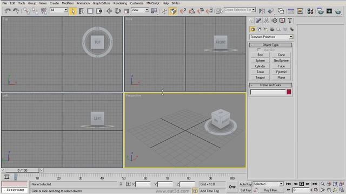Click the red object color swatch
Image resolution: width=346 pixels, height=194 pixels.
[289, 92]
